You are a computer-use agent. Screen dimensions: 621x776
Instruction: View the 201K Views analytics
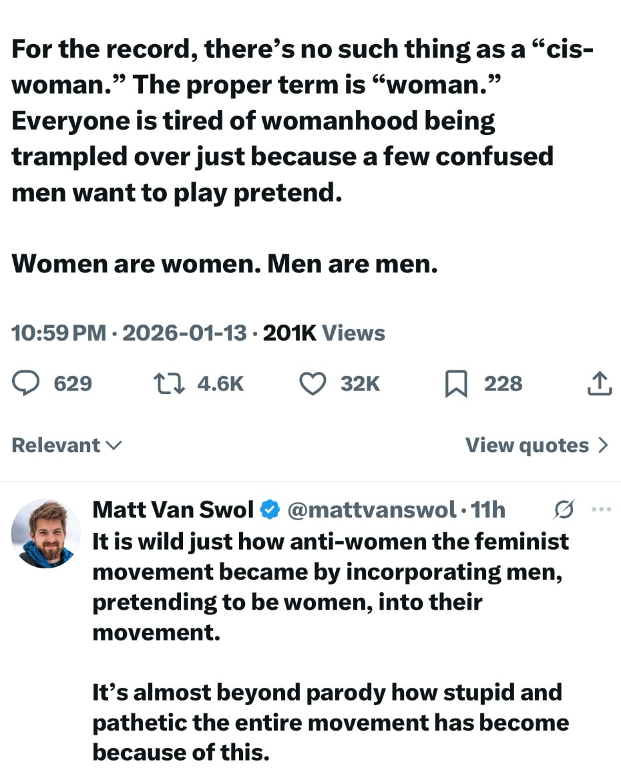[x=324, y=333]
